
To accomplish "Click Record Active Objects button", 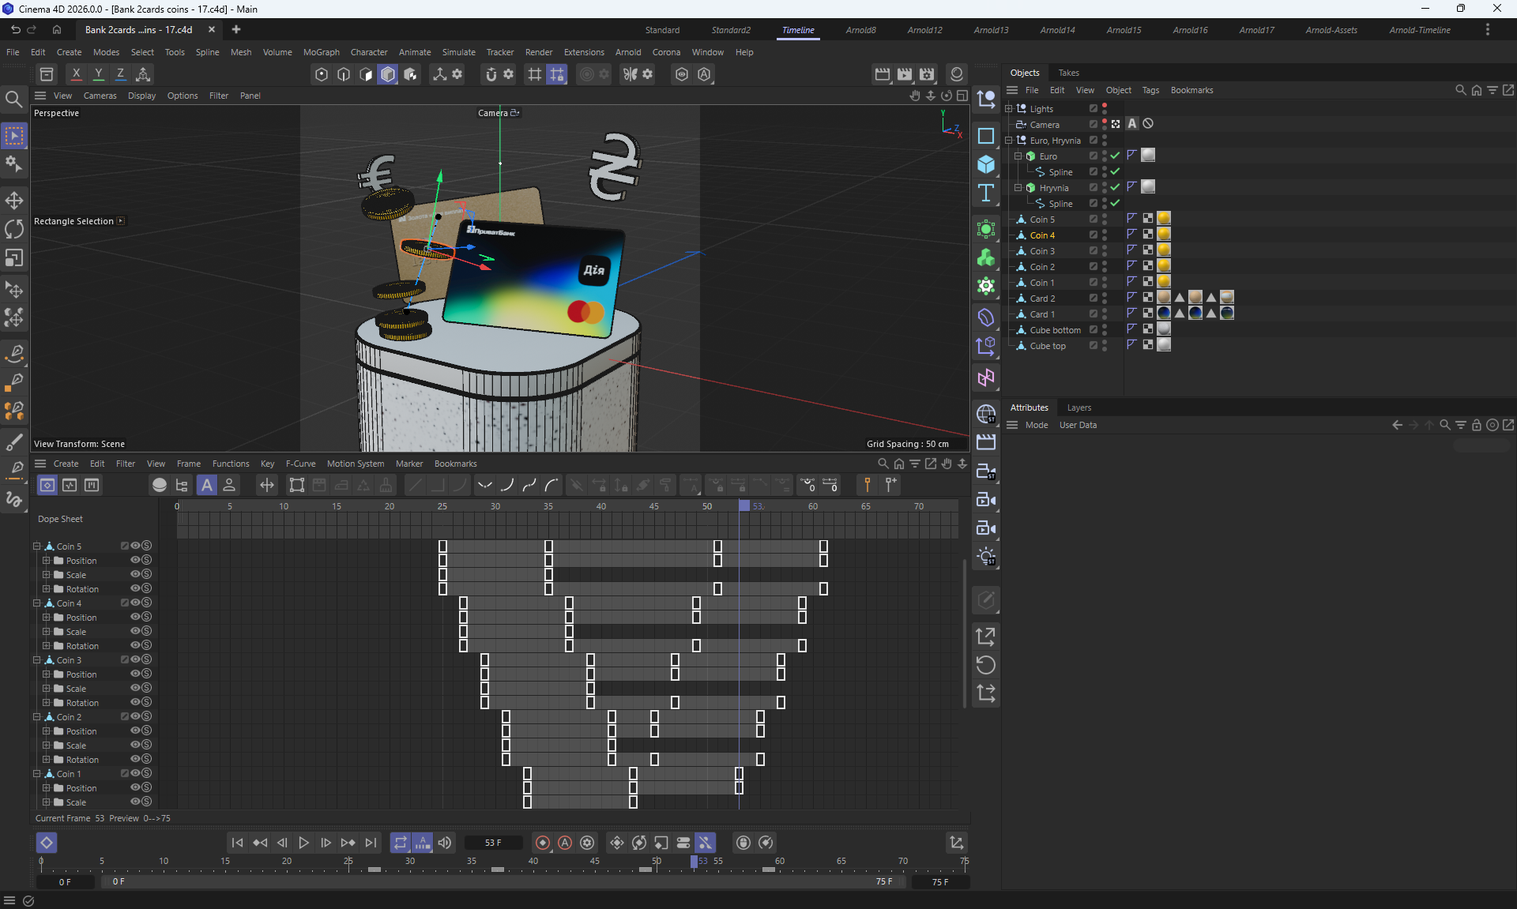I will coord(542,843).
